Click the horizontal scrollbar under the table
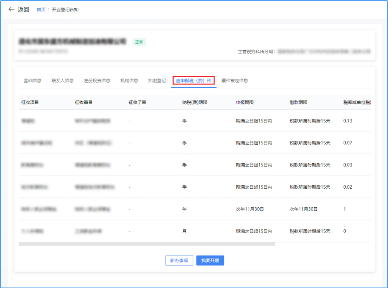The width and height of the screenshot is (388, 288). [x=147, y=244]
